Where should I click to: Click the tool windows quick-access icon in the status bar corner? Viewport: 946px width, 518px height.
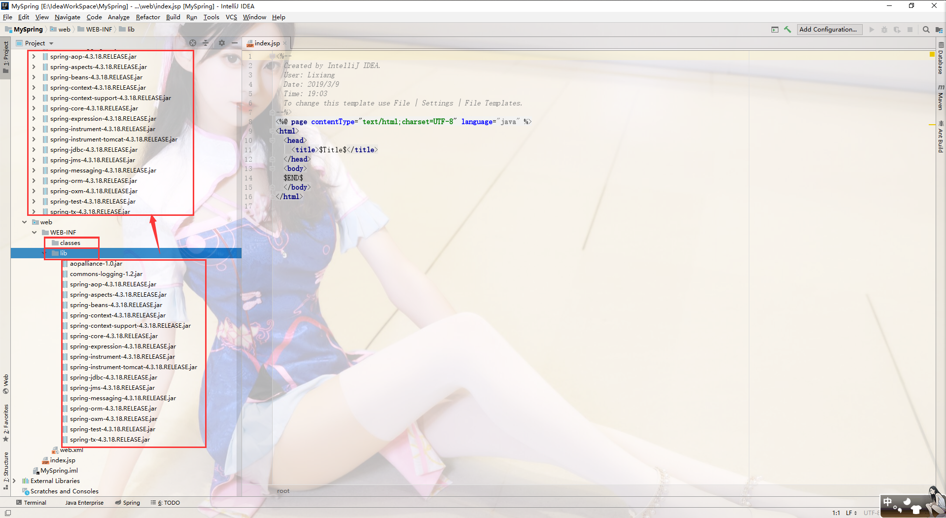point(8,513)
